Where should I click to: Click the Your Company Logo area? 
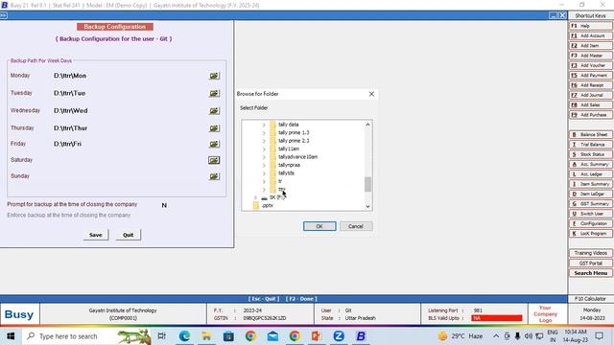[545, 313]
